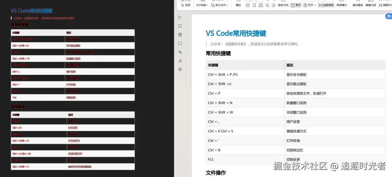Open the layers panel in sidebar

pos(180,69)
